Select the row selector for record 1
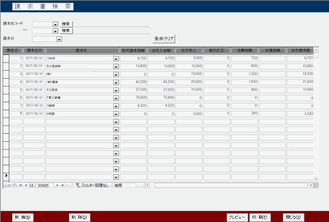The image size is (329, 222). [6, 58]
